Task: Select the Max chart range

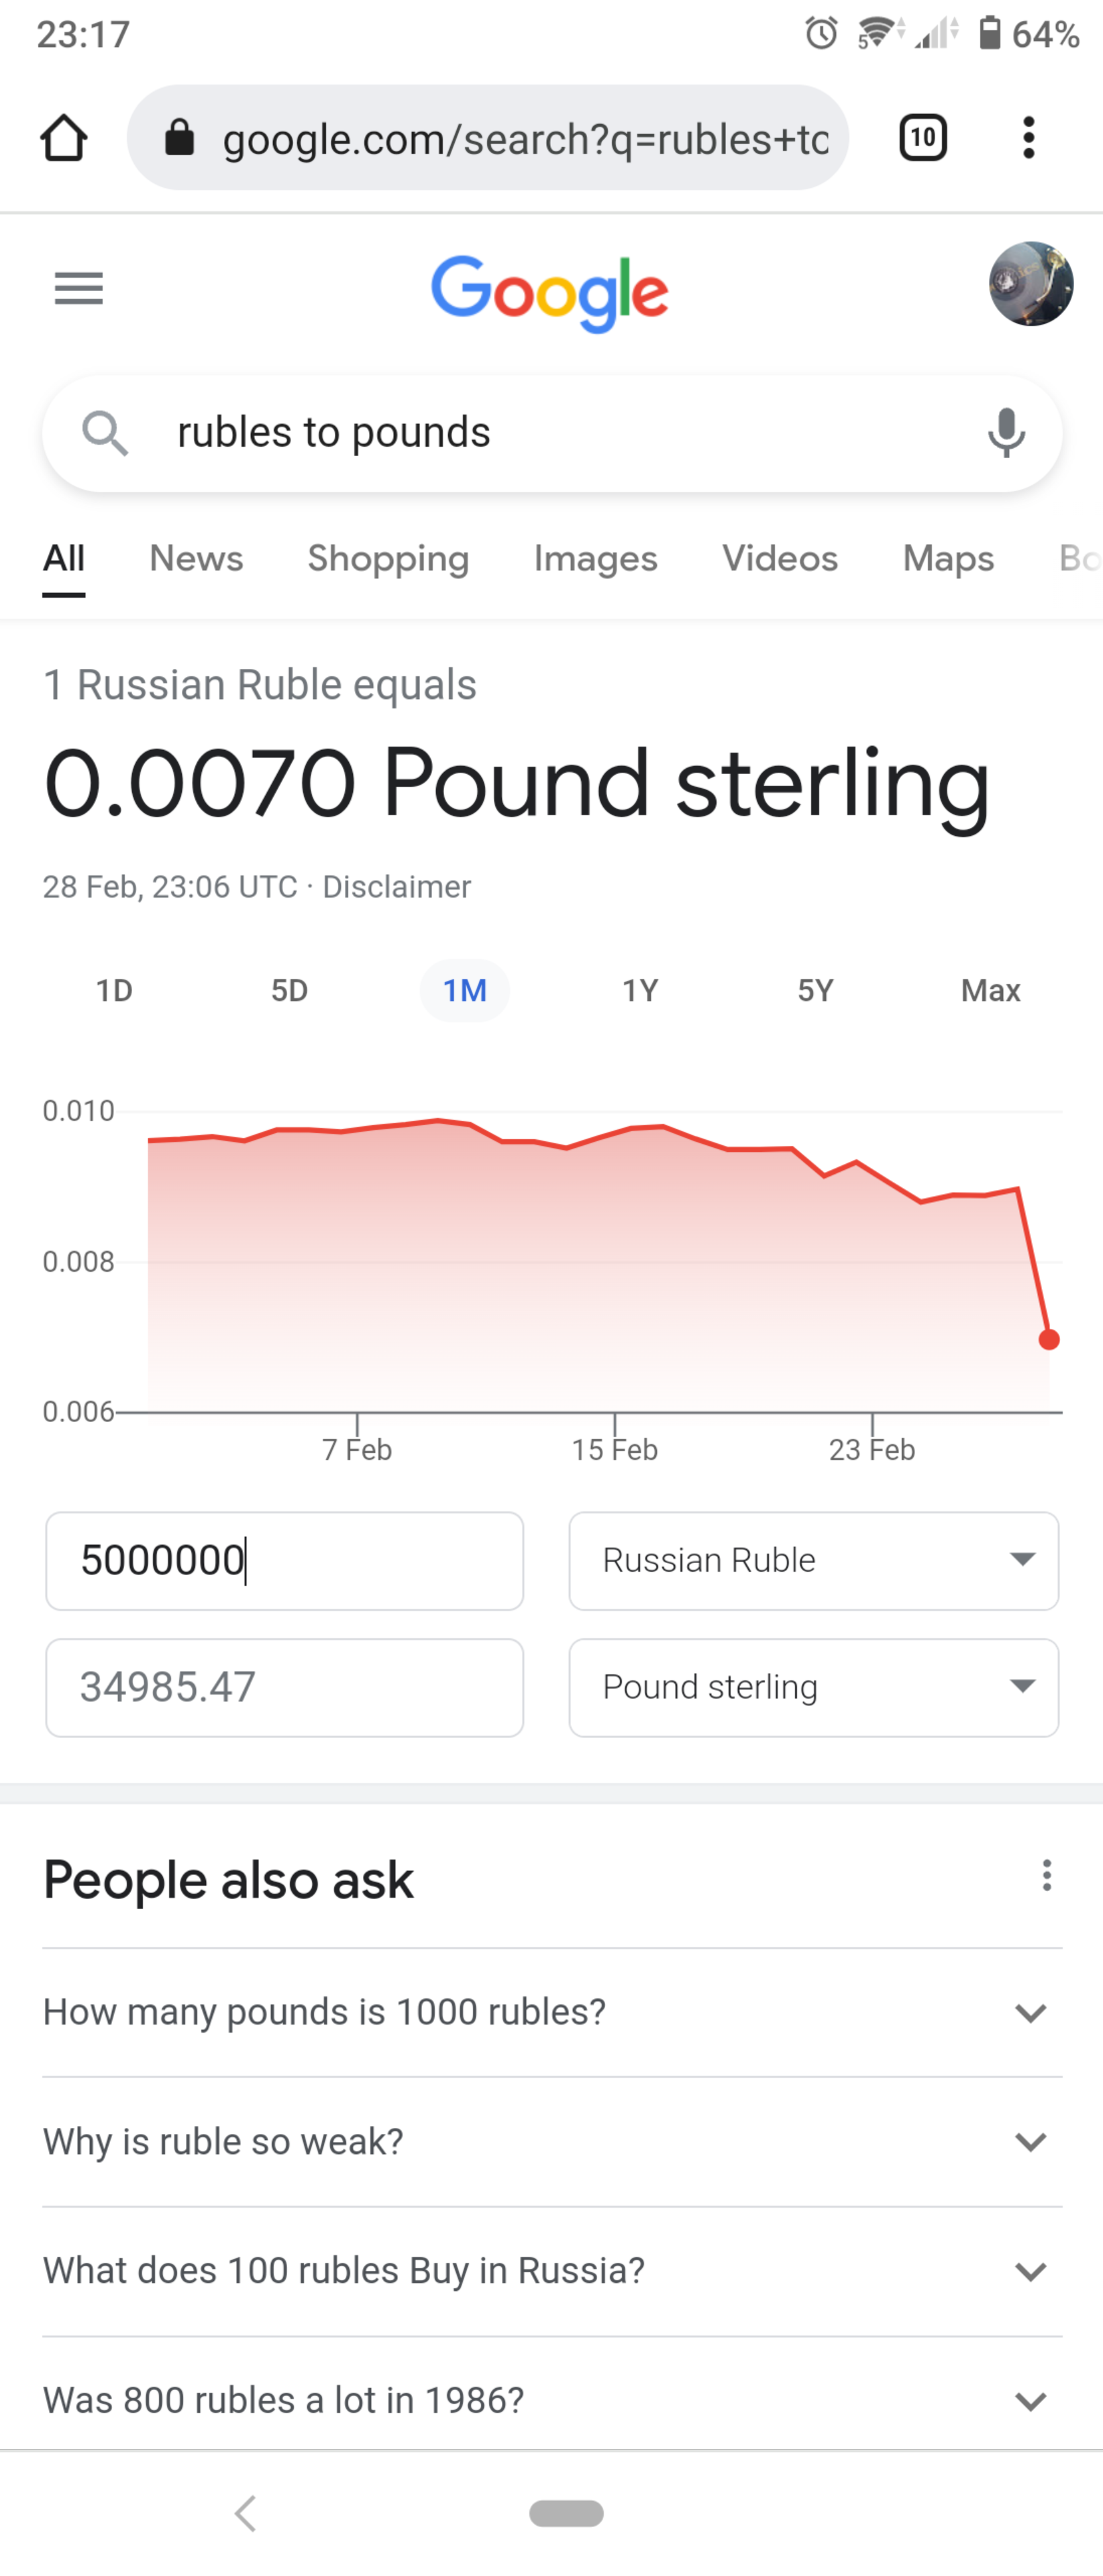Action: pyautogui.click(x=990, y=990)
